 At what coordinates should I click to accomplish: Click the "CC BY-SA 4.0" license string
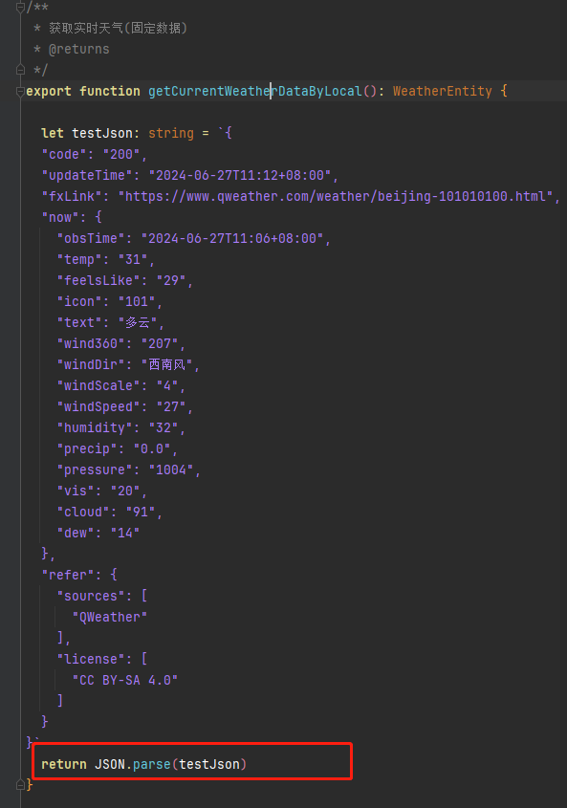click(x=124, y=680)
